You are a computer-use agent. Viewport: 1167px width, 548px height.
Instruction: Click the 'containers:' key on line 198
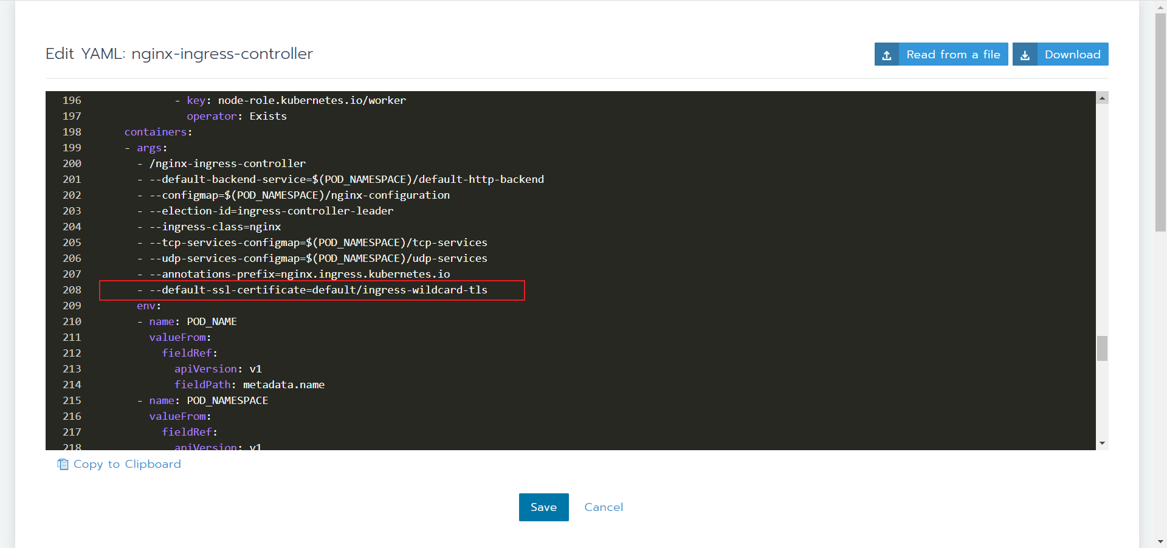(x=158, y=132)
